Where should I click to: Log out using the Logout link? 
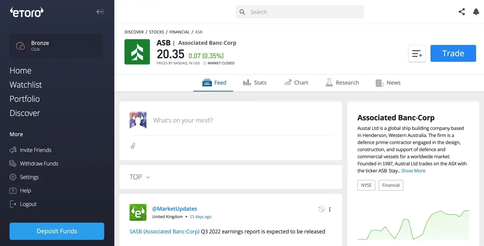(28, 204)
